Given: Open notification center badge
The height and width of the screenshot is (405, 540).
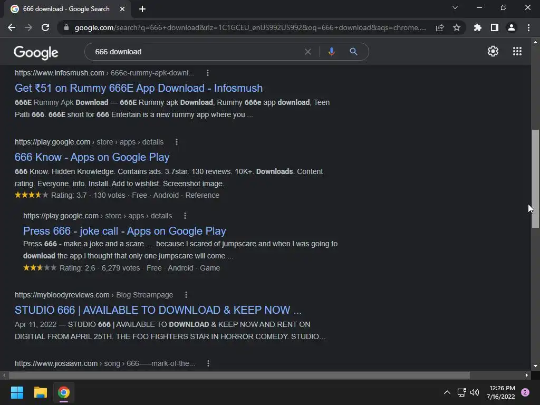Looking at the screenshot, I should click(525, 392).
